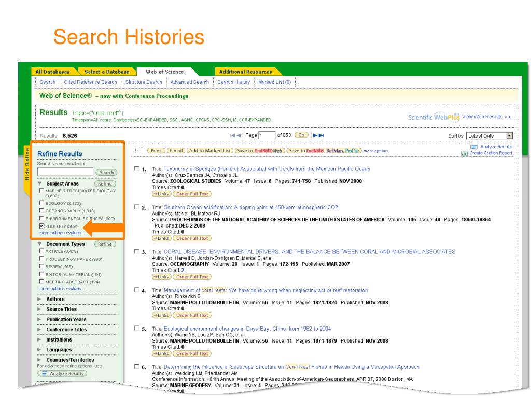Viewport: 531px width, 398px height.
Task: Go to next page arrow icon
Action: 315,135
